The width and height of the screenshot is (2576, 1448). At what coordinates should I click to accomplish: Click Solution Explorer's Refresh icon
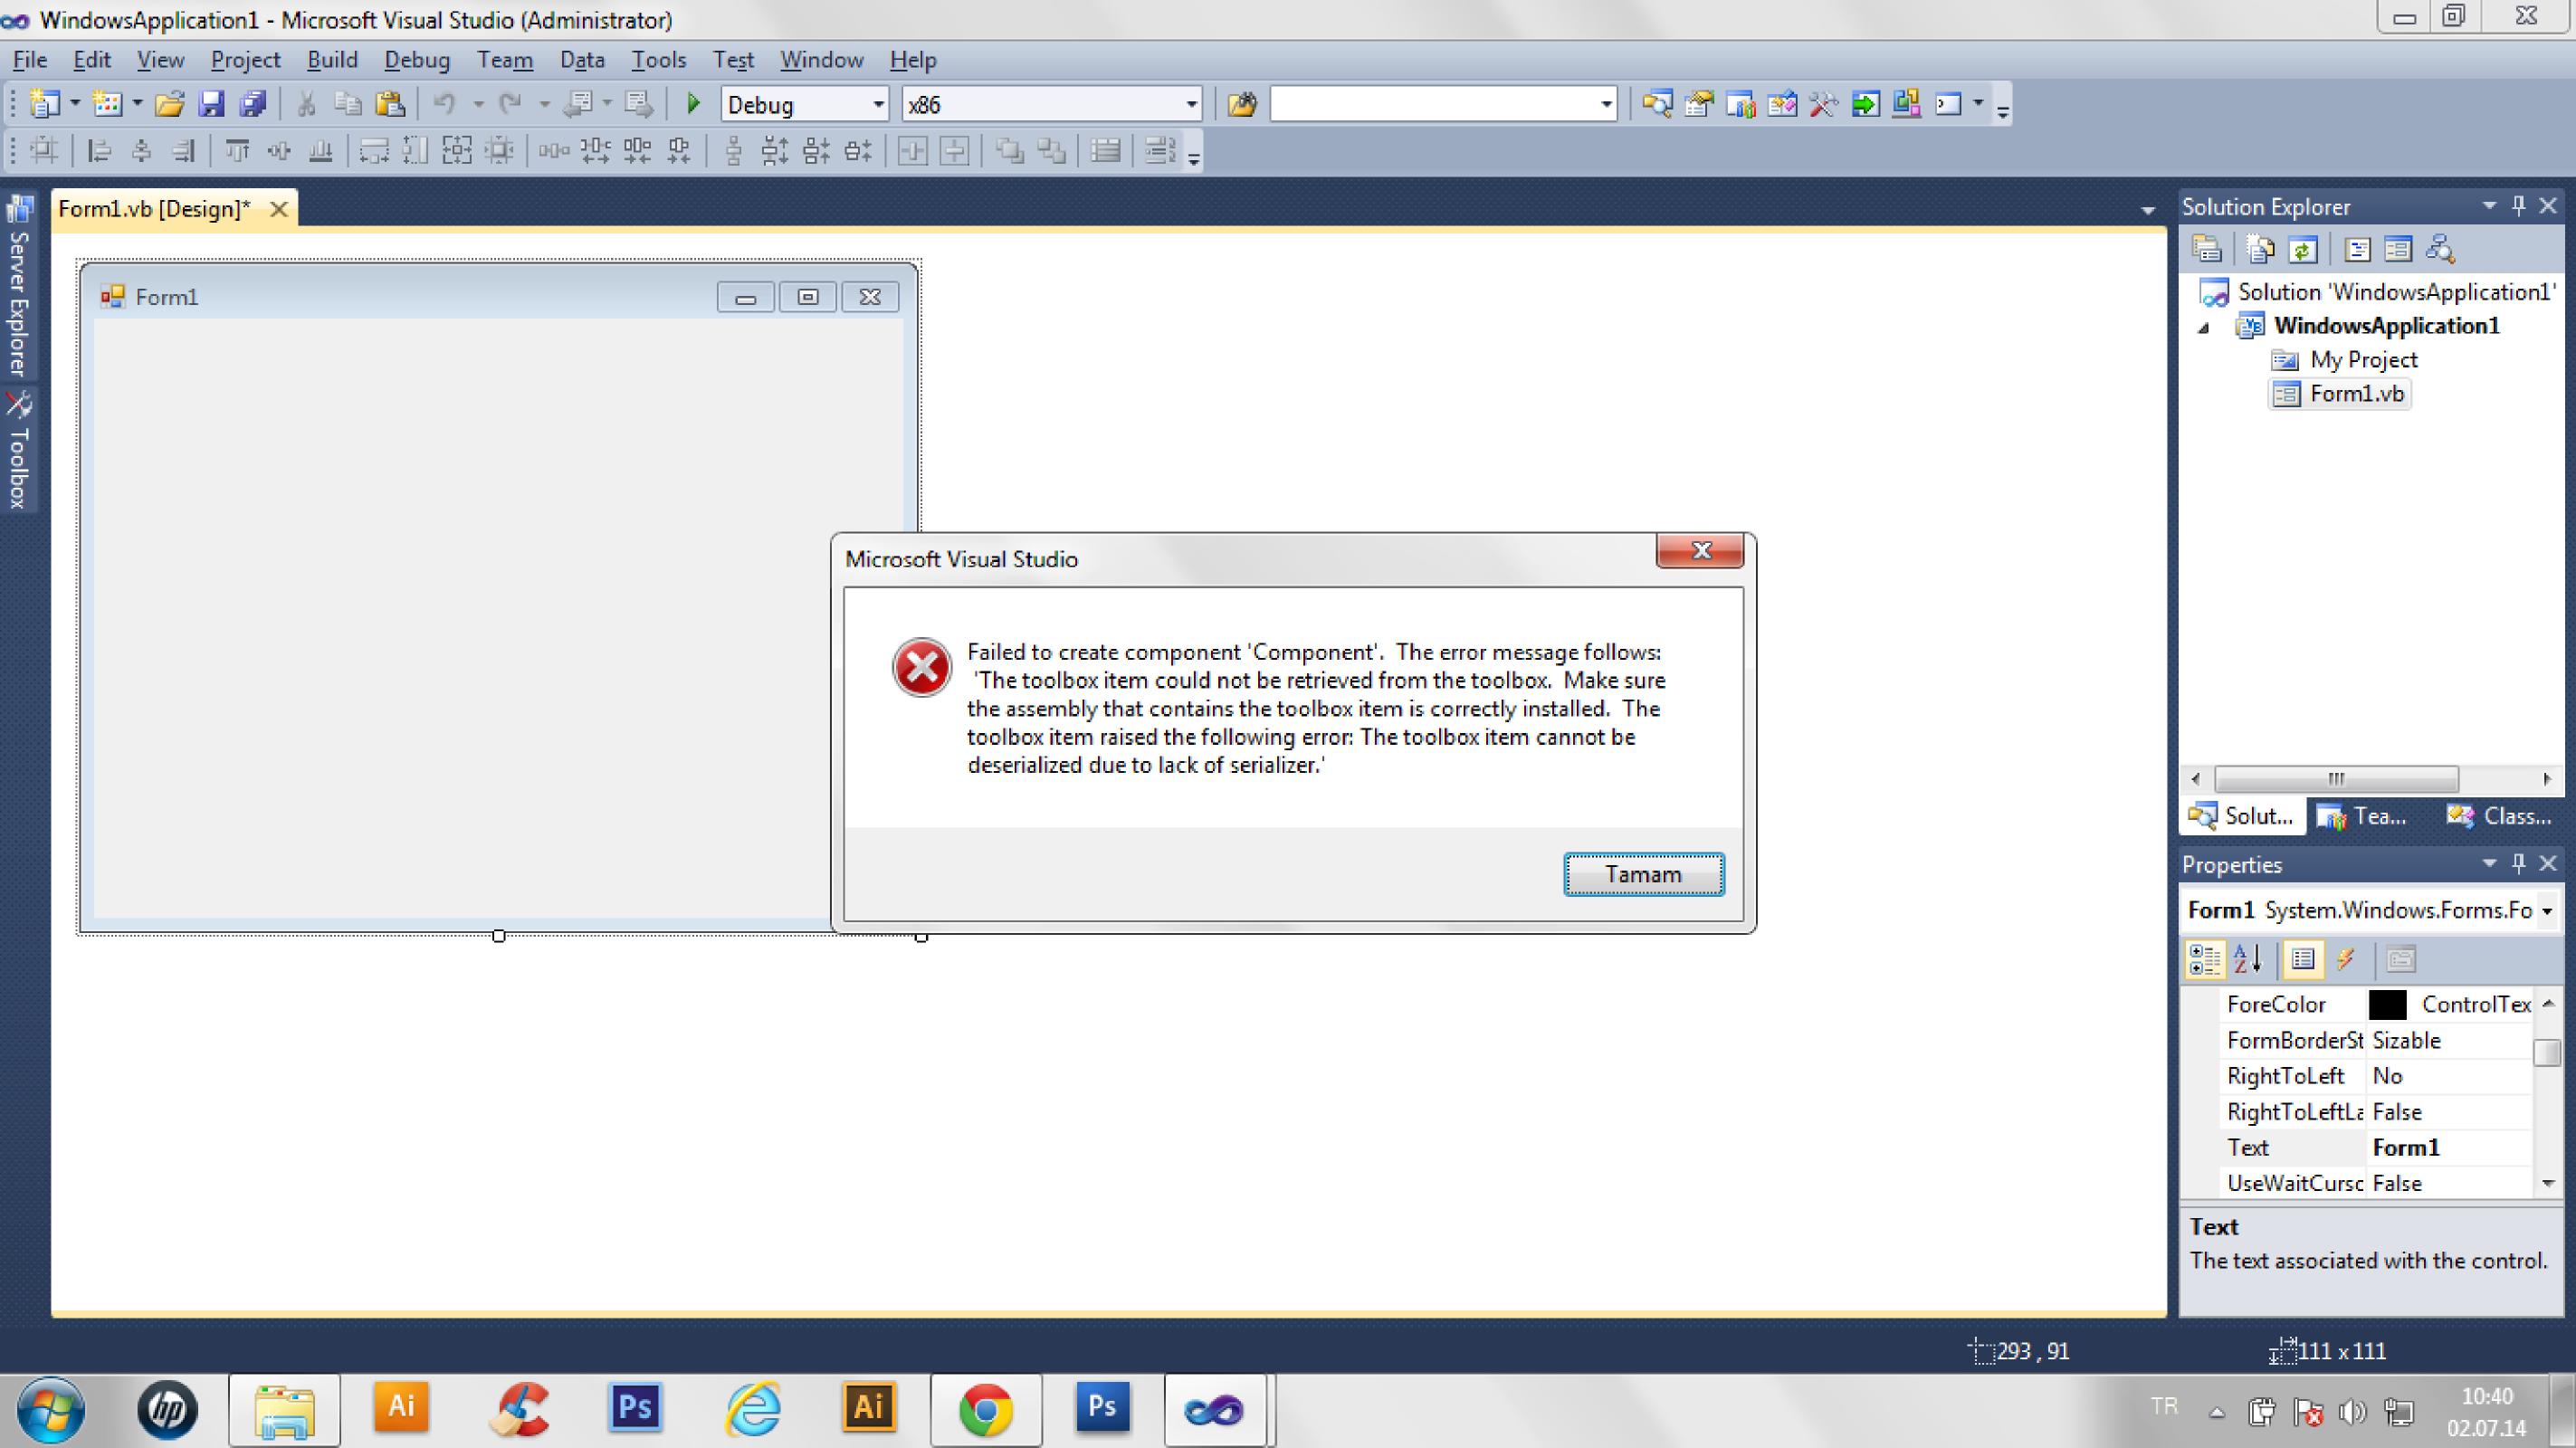pyautogui.click(x=2303, y=248)
